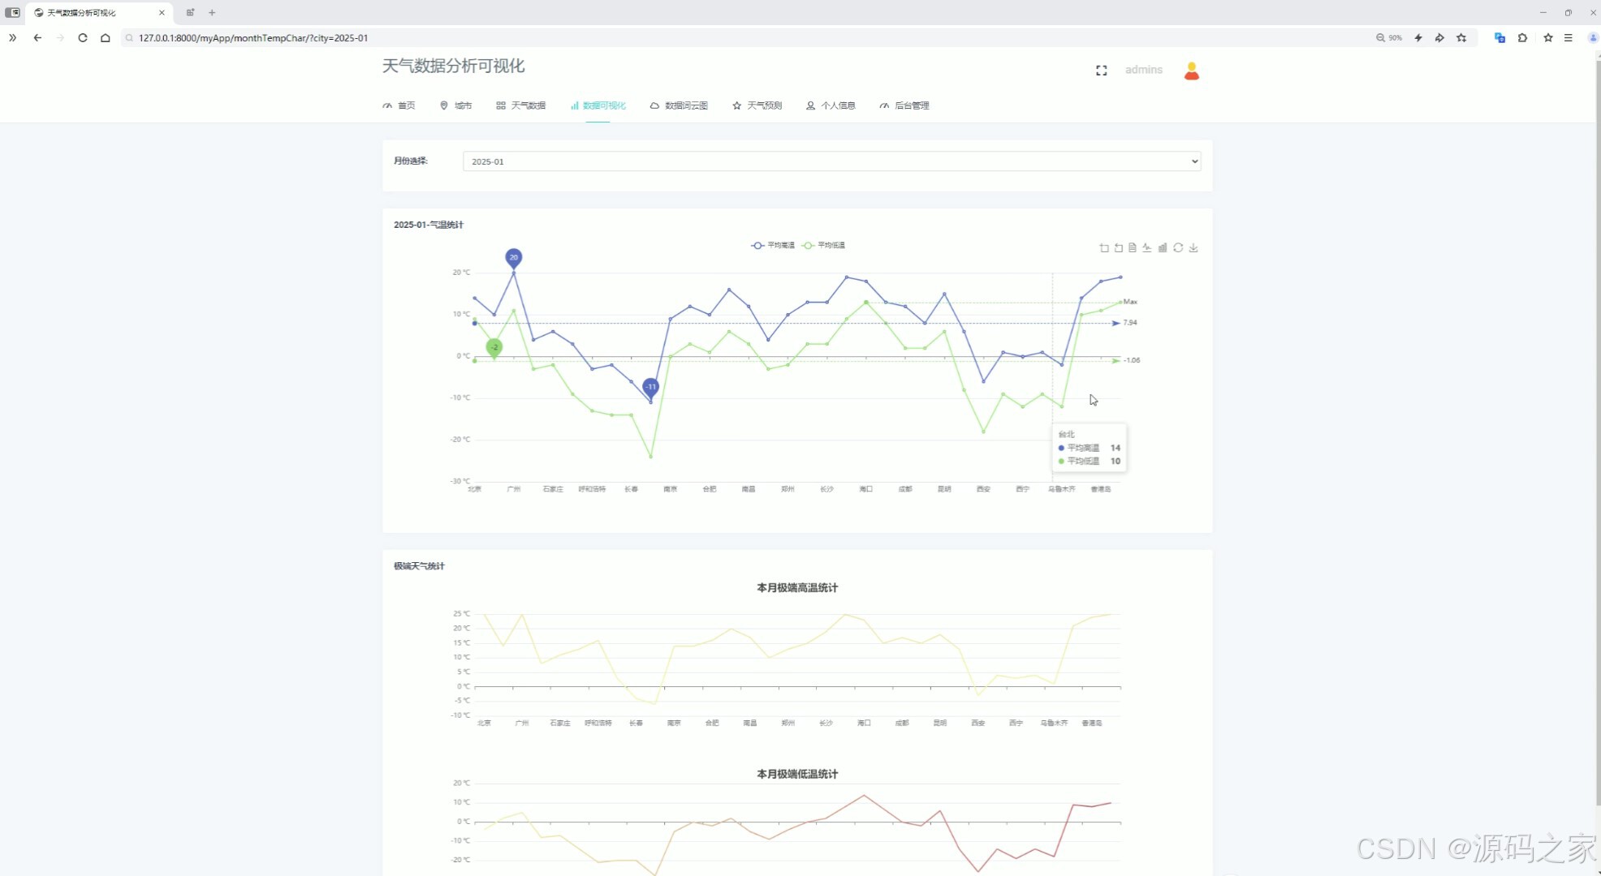Click the fullscreen icon beside admins

(x=1101, y=71)
